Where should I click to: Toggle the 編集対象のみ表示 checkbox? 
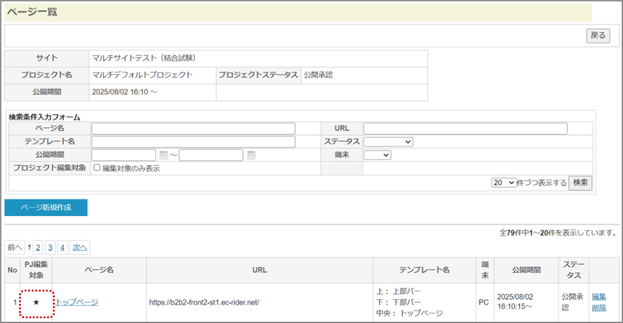coord(97,168)
